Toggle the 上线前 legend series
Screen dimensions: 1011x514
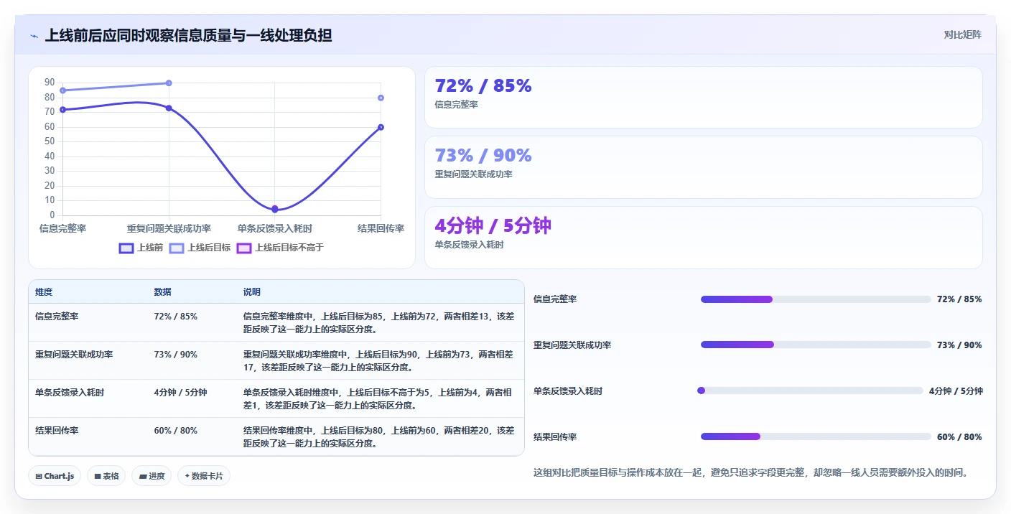pos(141,248)
